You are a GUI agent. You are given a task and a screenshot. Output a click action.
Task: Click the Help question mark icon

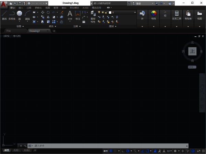click(x=170, y=3)
